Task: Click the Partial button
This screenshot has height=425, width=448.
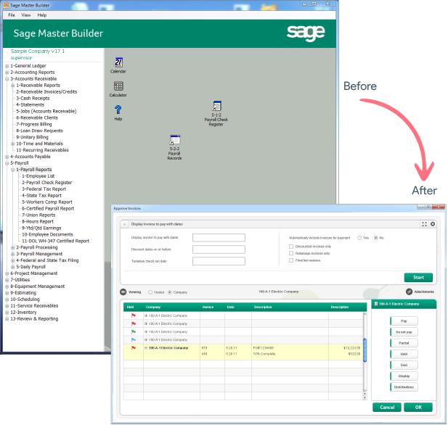Action: coord(404,343)
